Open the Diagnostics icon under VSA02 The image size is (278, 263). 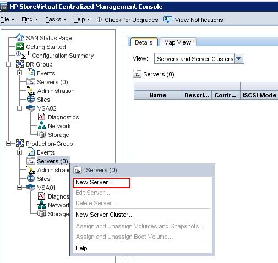point(41,117)
